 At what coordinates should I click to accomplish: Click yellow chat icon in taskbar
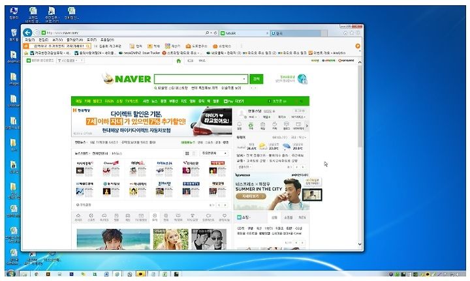click(140, 274)
